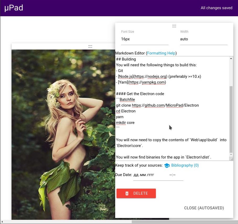
Task: Click the textarea resize grip corner
Action: coord(231,159)
